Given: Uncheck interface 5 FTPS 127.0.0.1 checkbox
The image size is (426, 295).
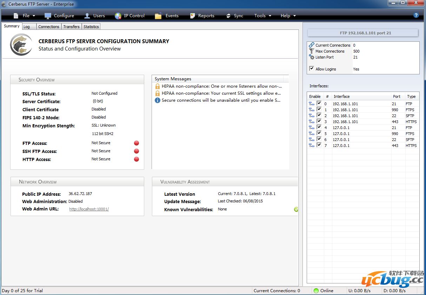Looking at the screenshot, I should [319, 133].
